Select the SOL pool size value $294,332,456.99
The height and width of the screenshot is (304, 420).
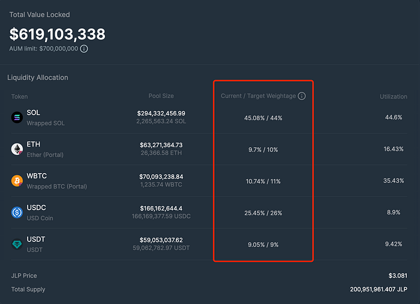[161, 113]
